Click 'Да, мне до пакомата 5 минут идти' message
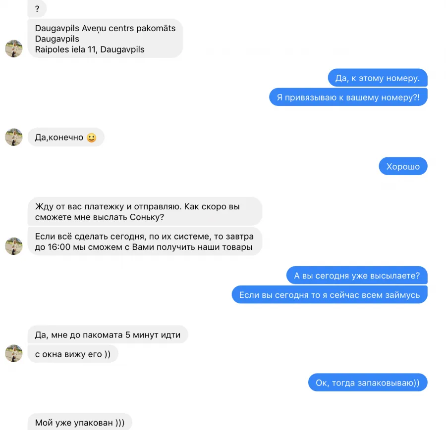The image size is (446, 430). pos(108,334)
